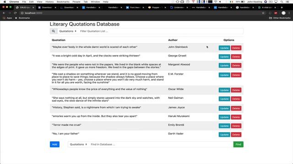Update the Haruki Murakami quotation

coord(224,117)
